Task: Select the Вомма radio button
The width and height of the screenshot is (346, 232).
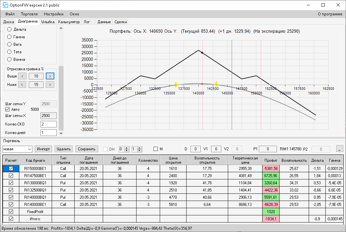Action: coord(9,59)
